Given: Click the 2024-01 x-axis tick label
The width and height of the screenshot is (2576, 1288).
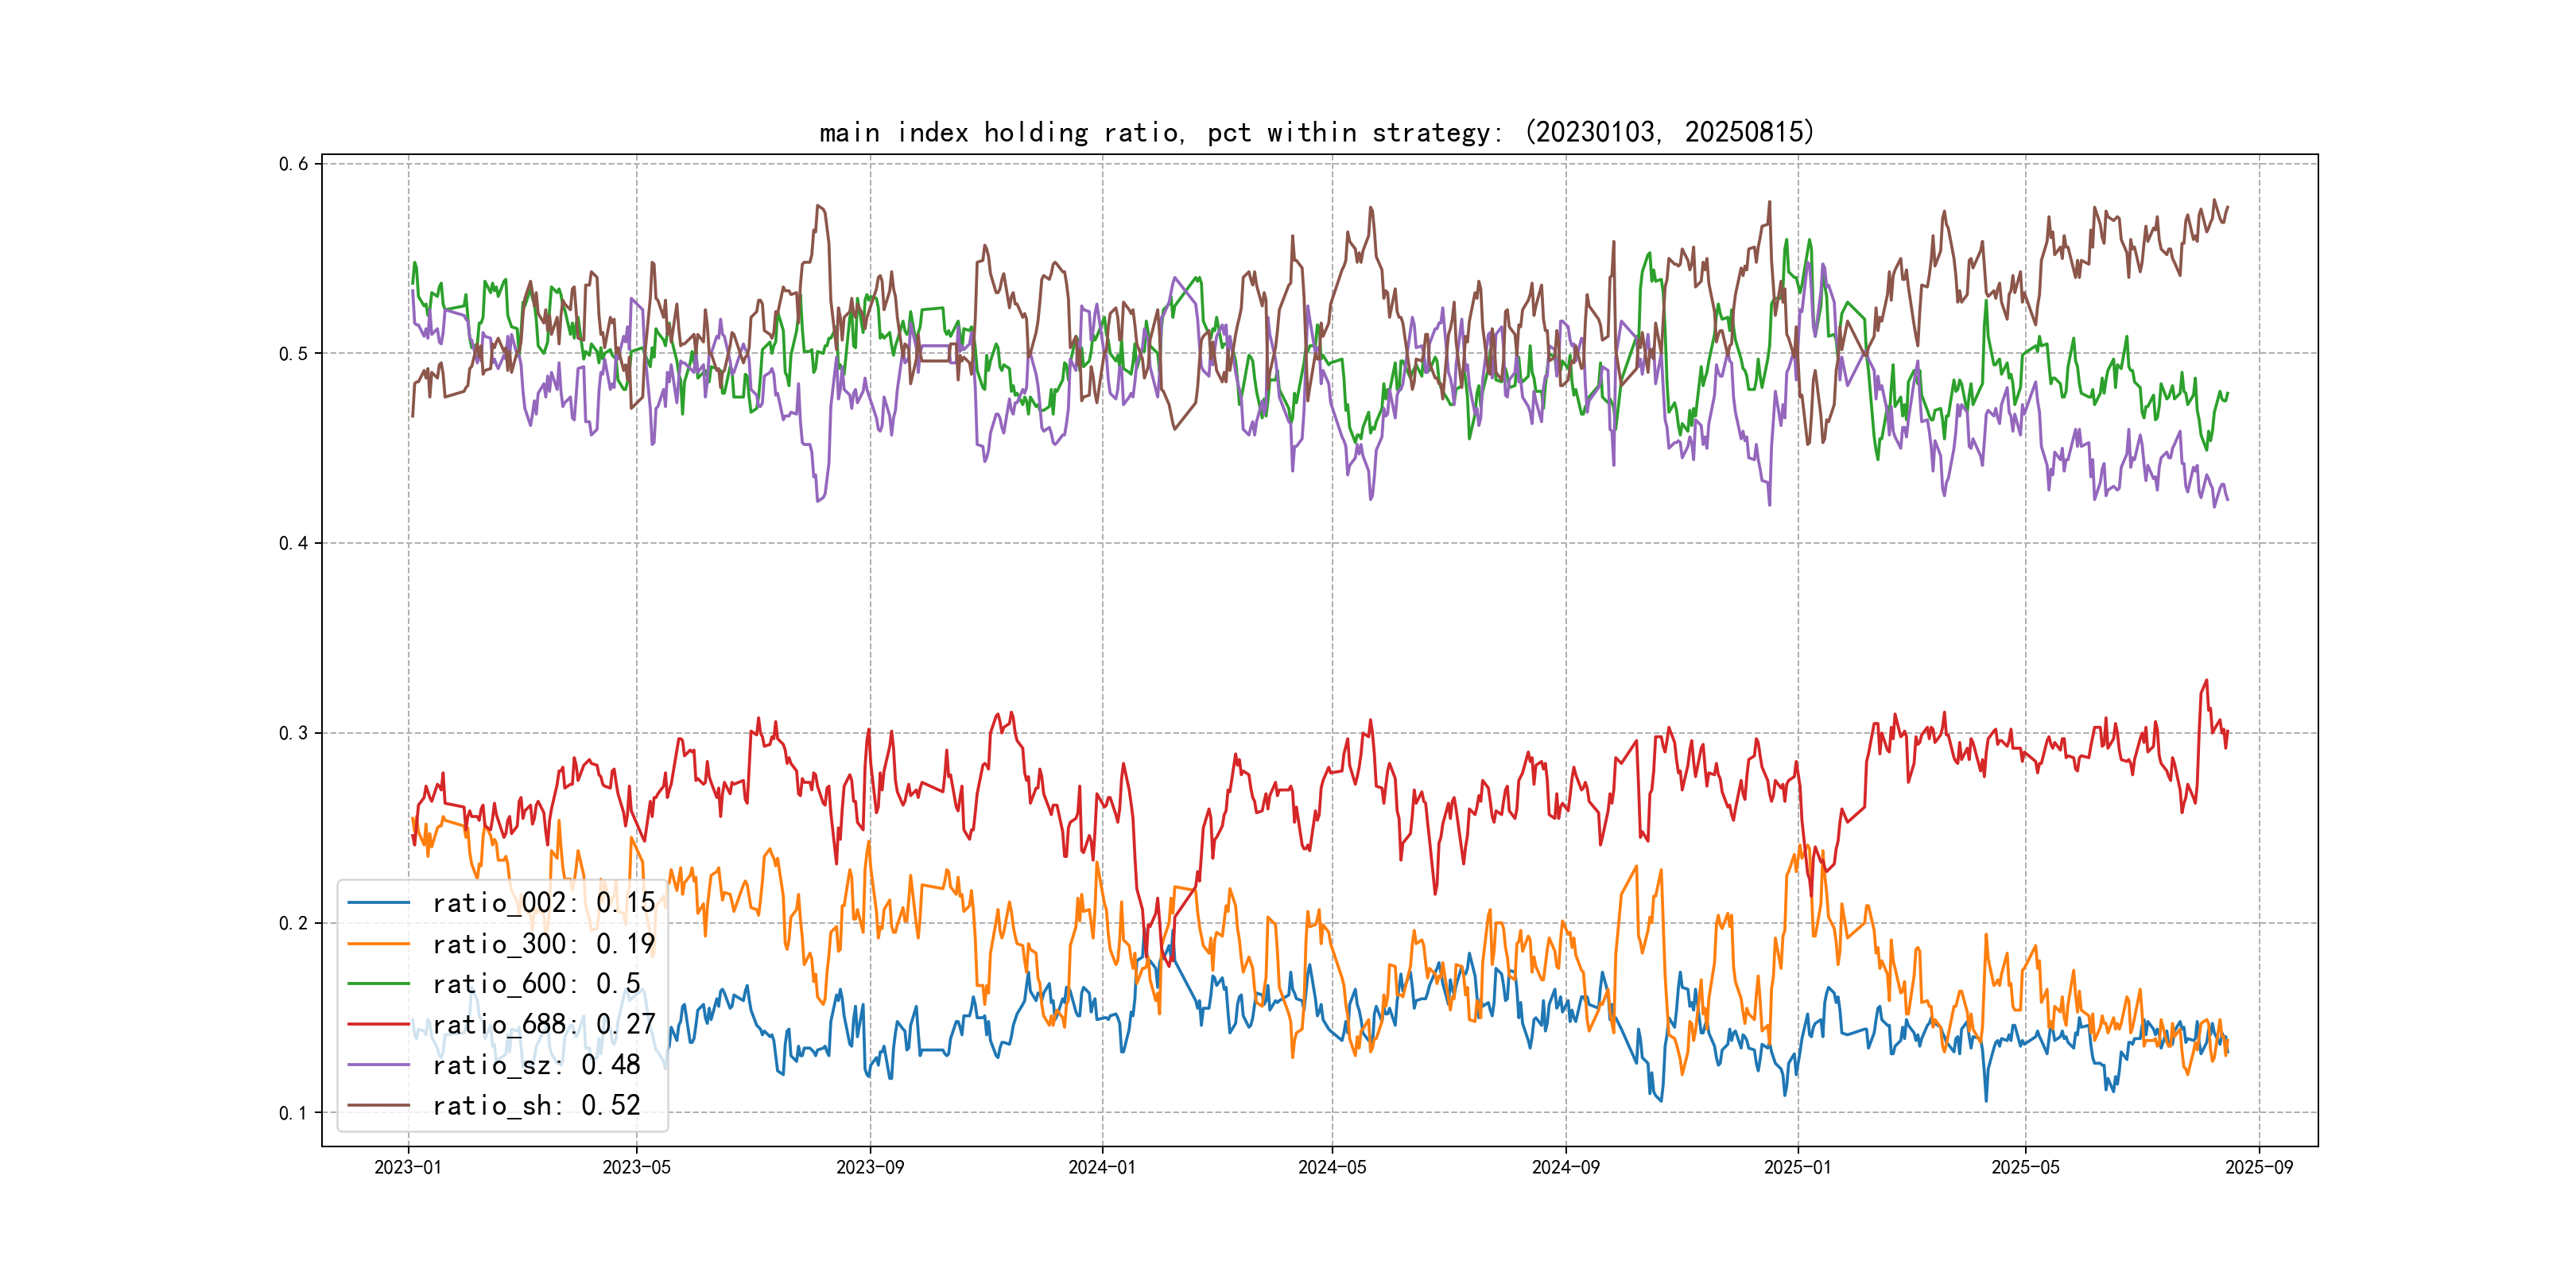Looking at the screenshot, I should (x=1102, y=1167).
